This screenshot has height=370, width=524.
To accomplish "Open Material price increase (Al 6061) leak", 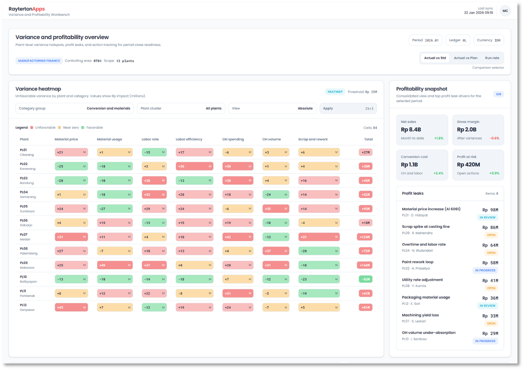I will tap(431, 209).
